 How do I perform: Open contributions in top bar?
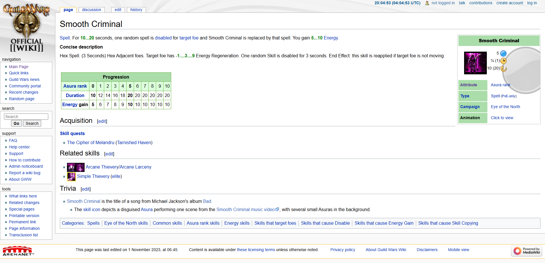point(481,3)
